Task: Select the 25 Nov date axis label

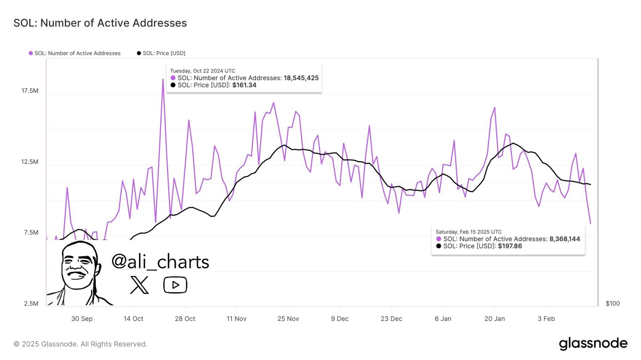Action: pyautogui.click(x=288, y=319)
